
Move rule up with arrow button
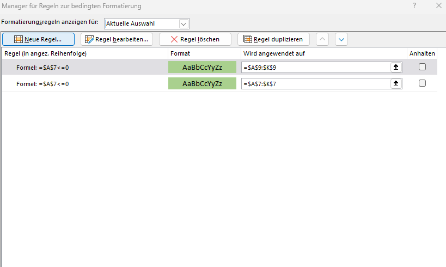coord(322,39)
